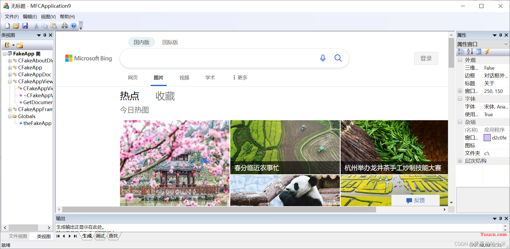Switch to the 调试 output tab
This screenshot has width=510, height=249.
100,236
